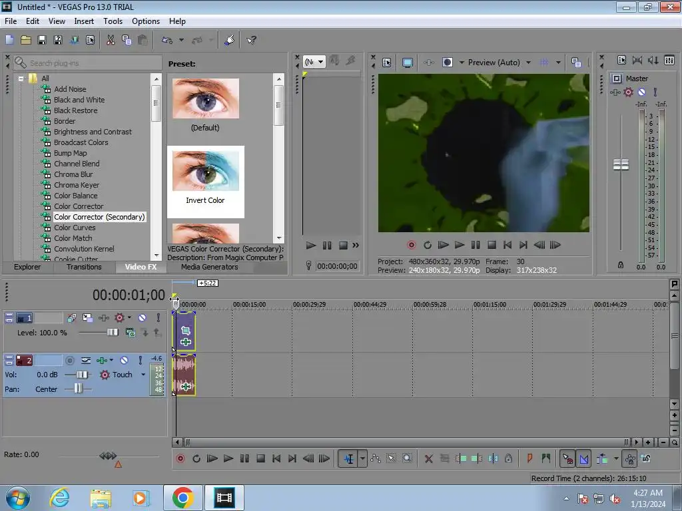Open Normal Edit Tool dropdown arrow
682x511 pixels.
[x=363, y=458]
